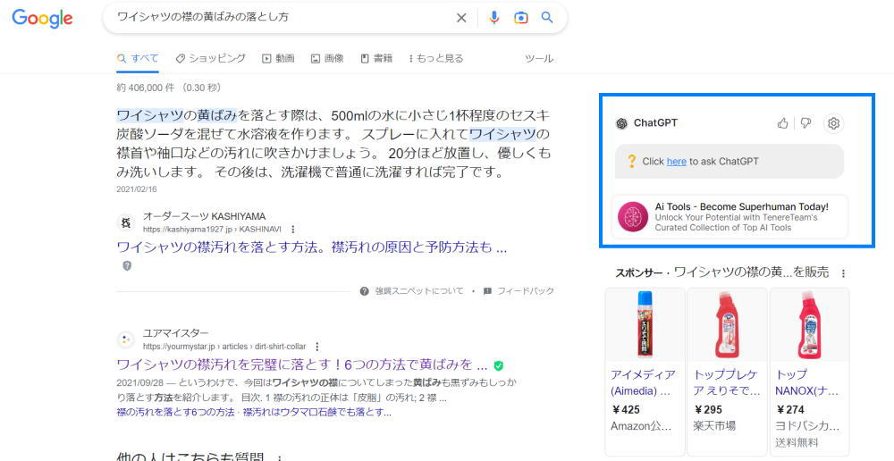The height and width of the screenshot is (461, 894).
Task: Open the ツール options
Action: coord(539,58)
